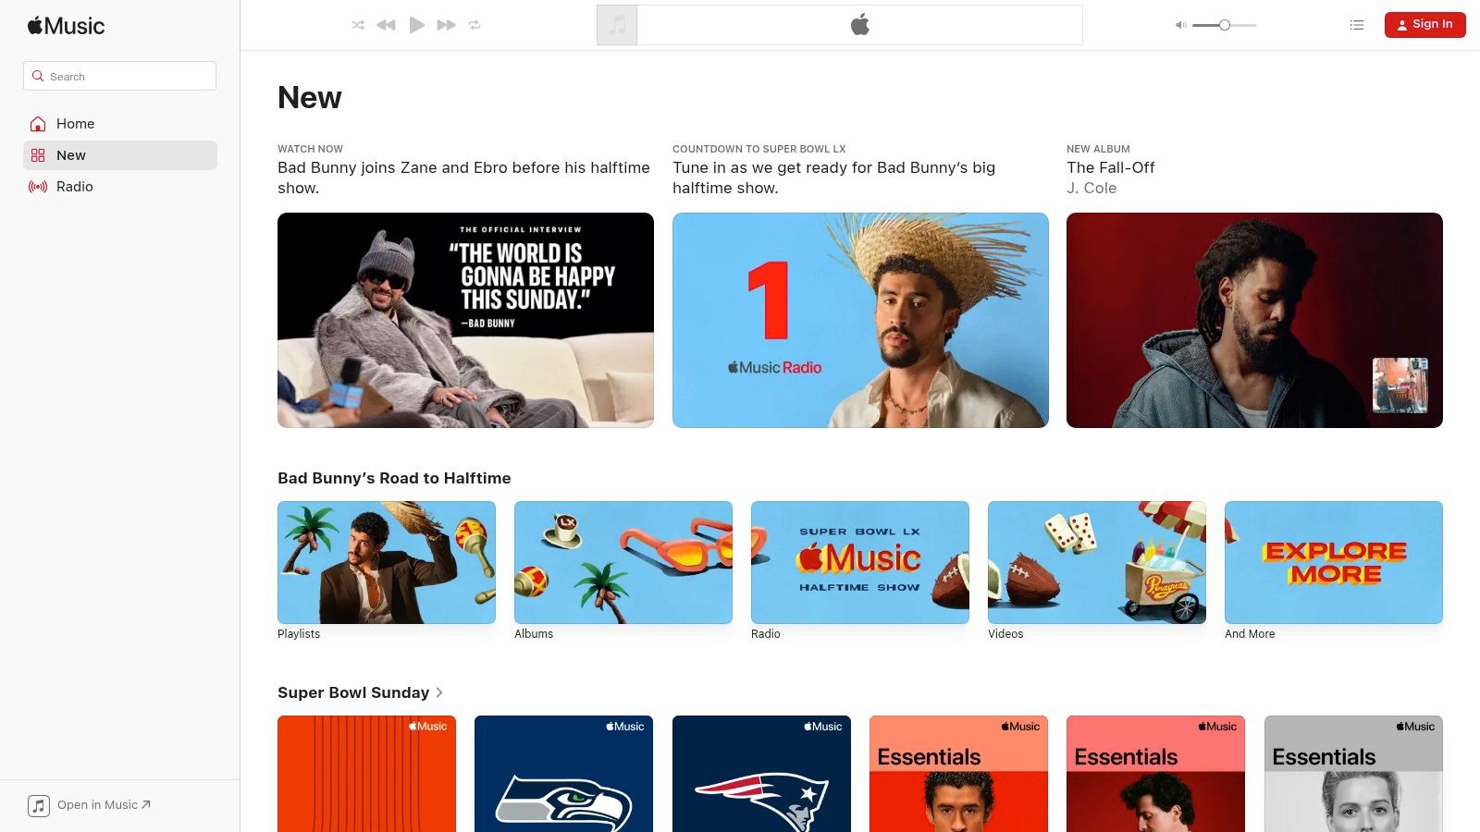Click the speaker volume icon
Screen dimensions: 1480x832
[x=1179, y=25]
